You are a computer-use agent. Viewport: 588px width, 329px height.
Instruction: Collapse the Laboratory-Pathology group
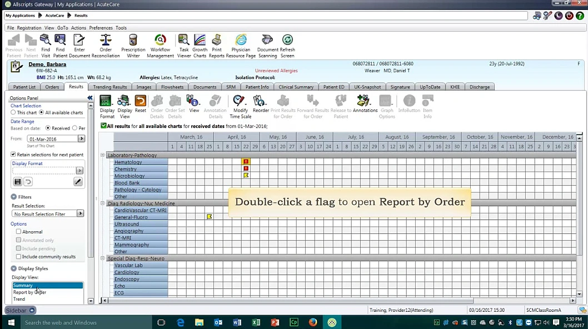point(103,155)
